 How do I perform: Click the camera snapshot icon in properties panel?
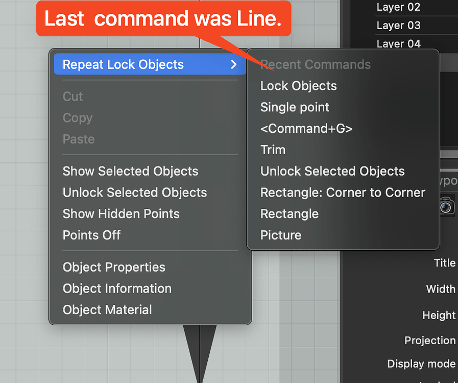pos(447,206)
